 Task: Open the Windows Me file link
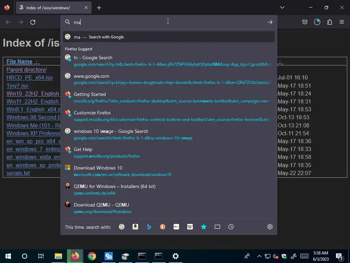coord(33,125)
